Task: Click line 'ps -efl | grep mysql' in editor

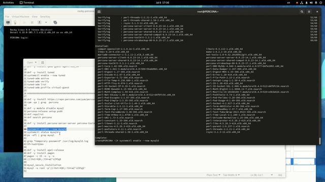Action: coord(41,135)
